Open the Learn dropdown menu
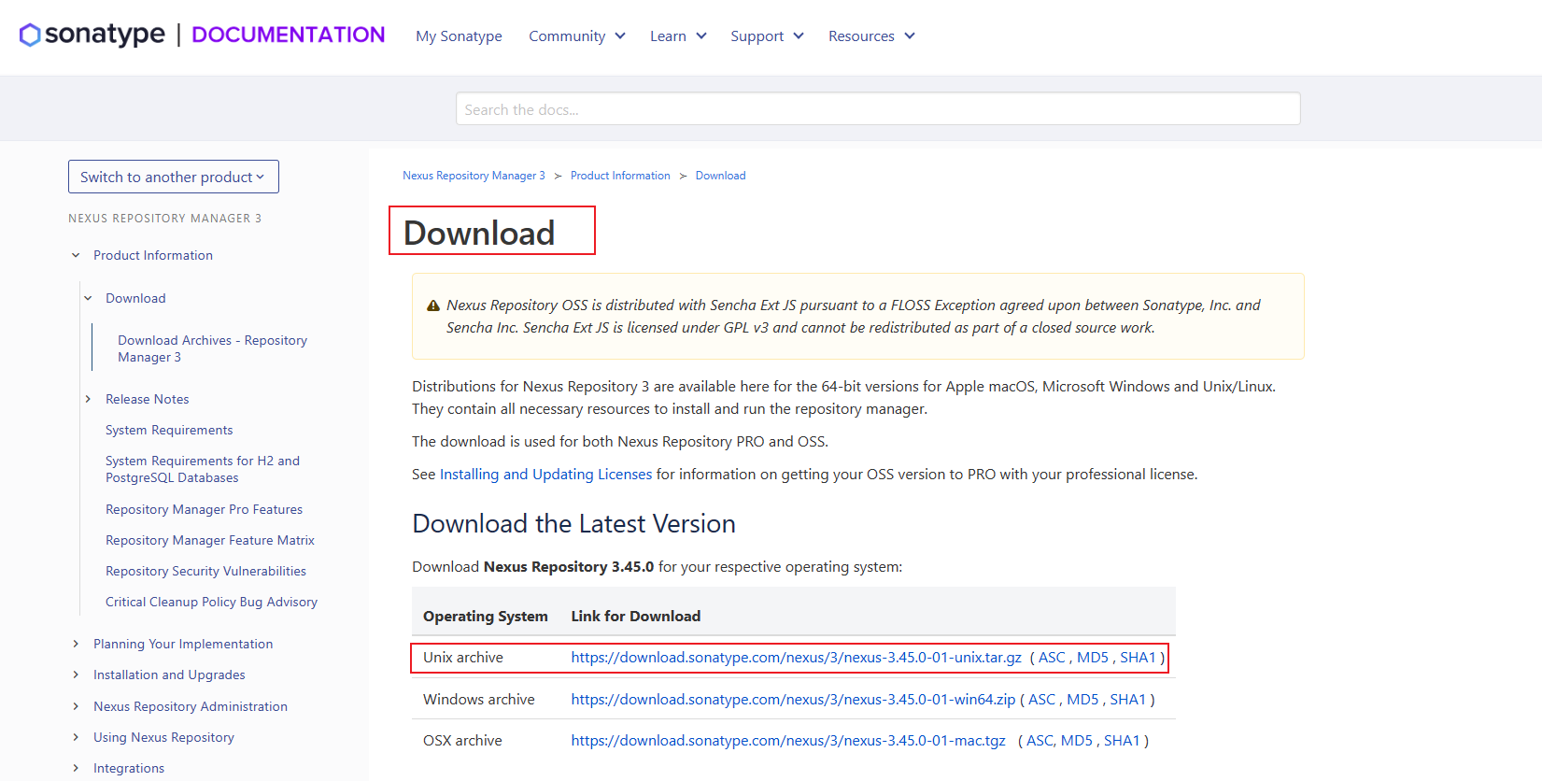1542x781 pixels. tap(678, 36)
